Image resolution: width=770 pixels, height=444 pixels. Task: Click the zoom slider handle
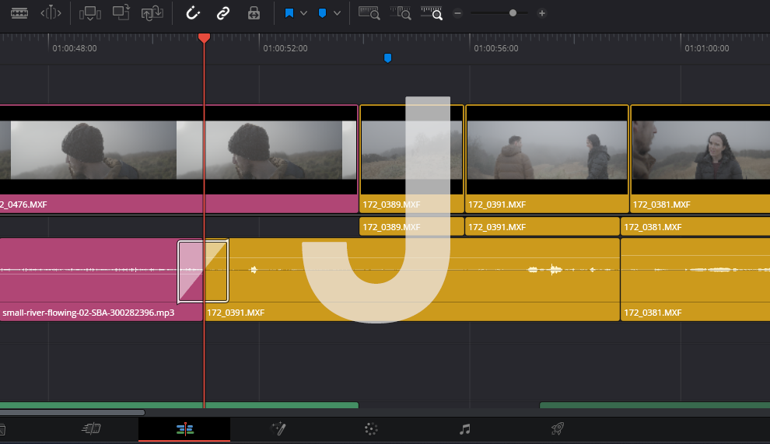click(512, 13)
